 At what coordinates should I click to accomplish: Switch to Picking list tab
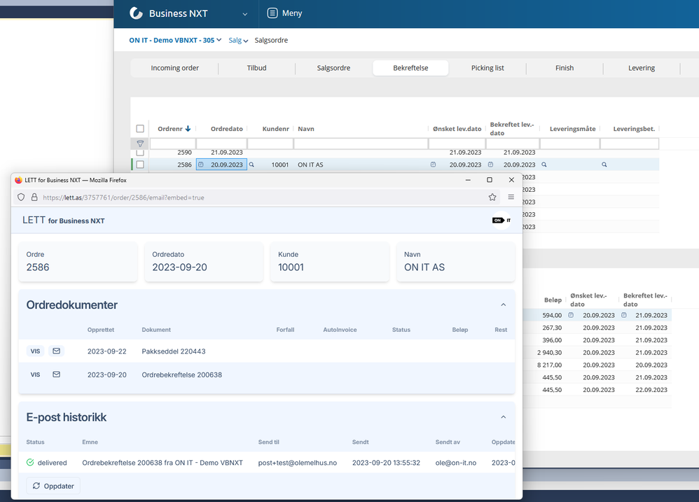point(487,68)
